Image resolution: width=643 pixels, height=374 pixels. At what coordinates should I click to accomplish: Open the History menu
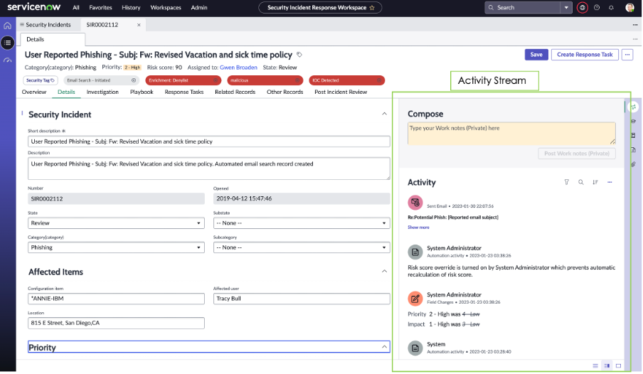coord(131,7)
